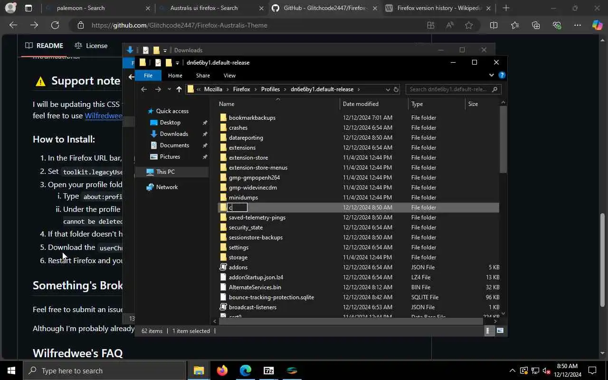Select bounce-tracking-protection.sqlite file
The image size is (608, 380).
[271, 297]
